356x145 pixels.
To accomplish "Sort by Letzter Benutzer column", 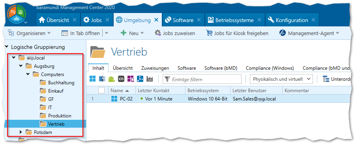I will [256, 91].
